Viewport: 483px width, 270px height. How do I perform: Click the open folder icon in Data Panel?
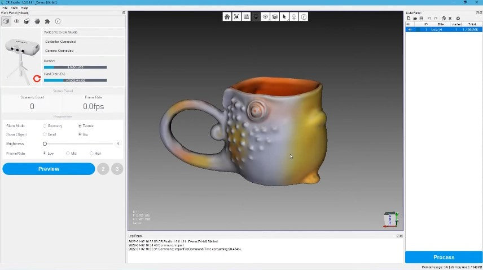(x=414, y=19)
